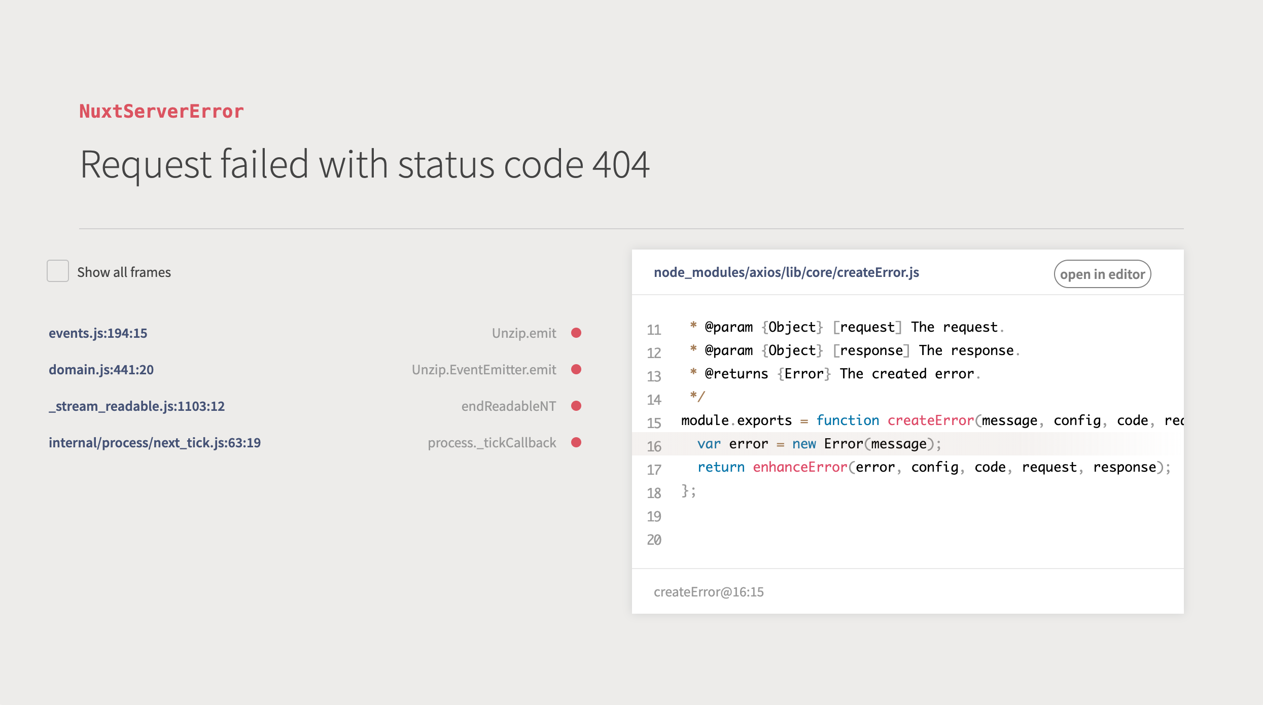1263x705 pixels.
Task: Click highlighted code line 16
Action: (x=819, y=444)
